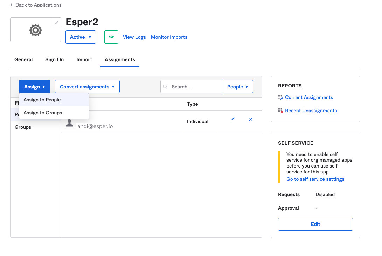Select the Assignments tab
Screen dimensions: 382x256
tap(120, 59)
